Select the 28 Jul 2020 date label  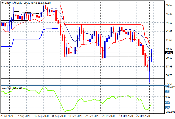tap(7, 116)
